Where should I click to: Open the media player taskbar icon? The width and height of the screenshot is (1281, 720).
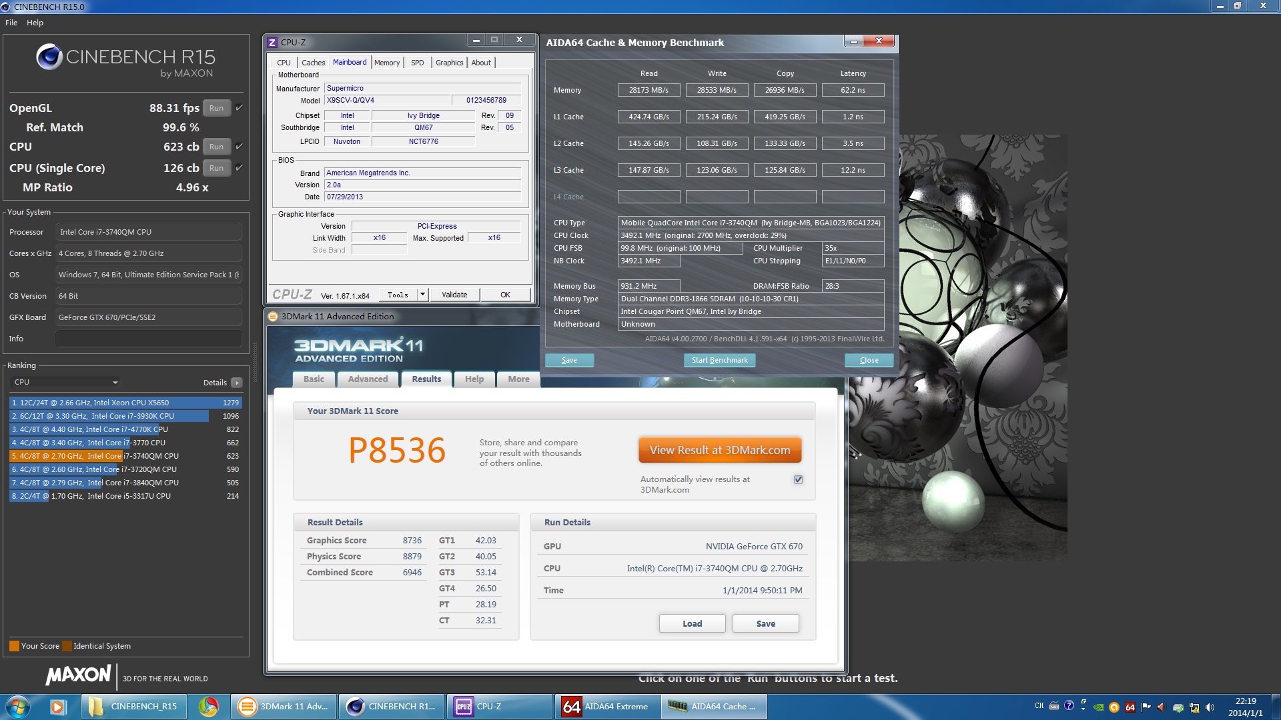[x=58, y=707]
